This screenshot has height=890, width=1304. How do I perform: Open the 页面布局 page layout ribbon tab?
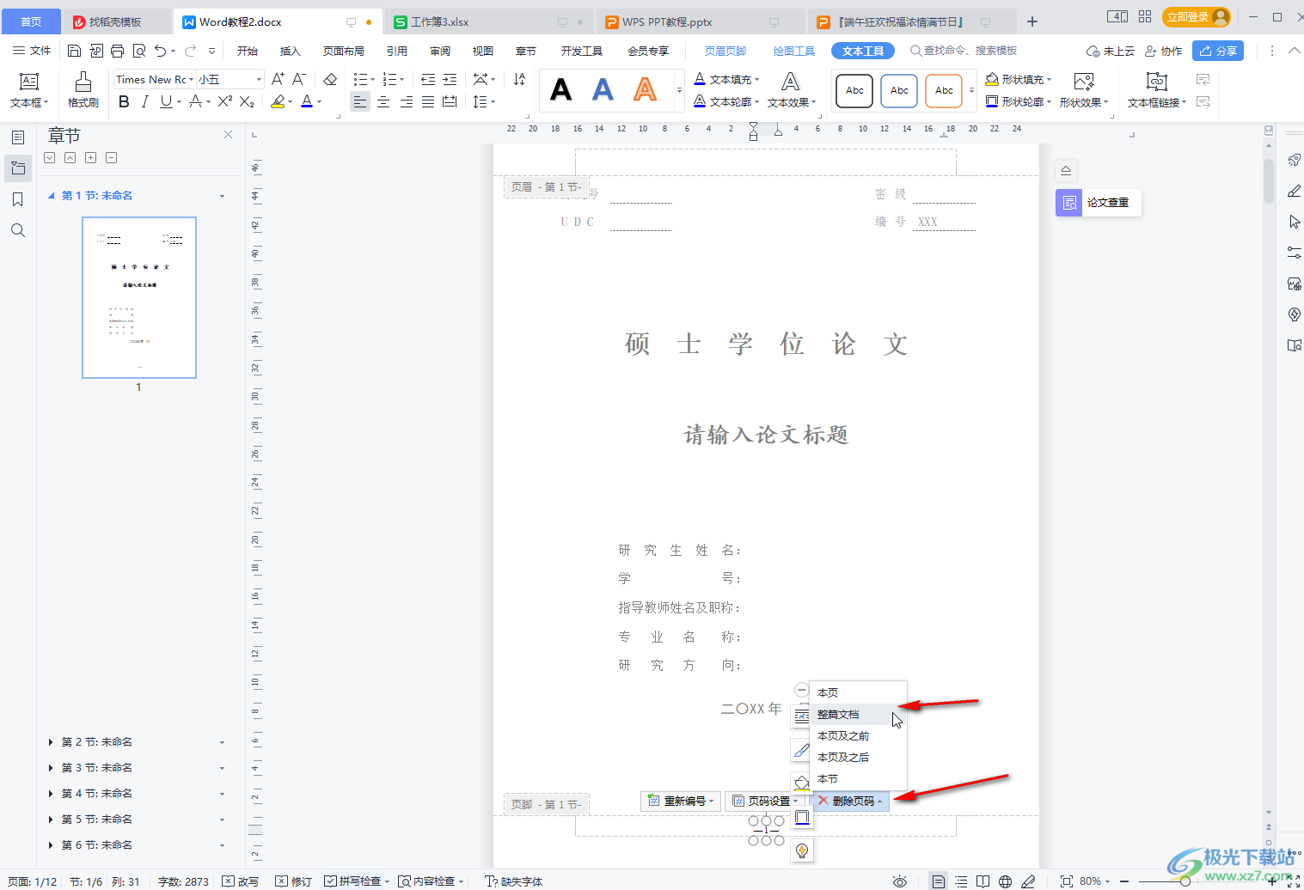(344, 52)
